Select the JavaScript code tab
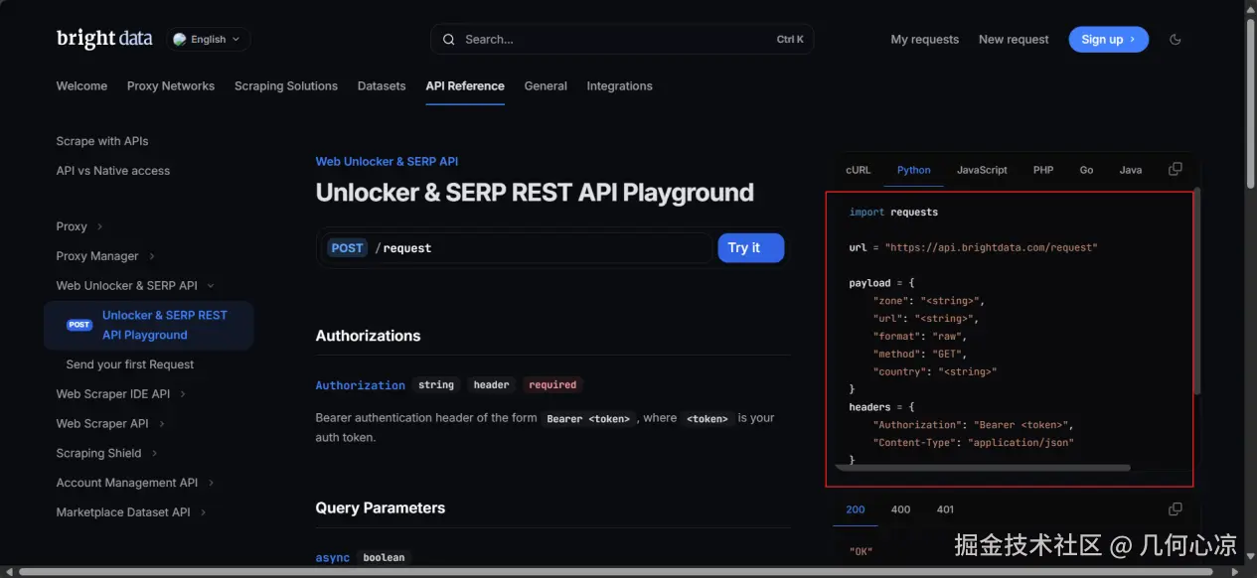1257x578 pixels. (x=982, y=170)
